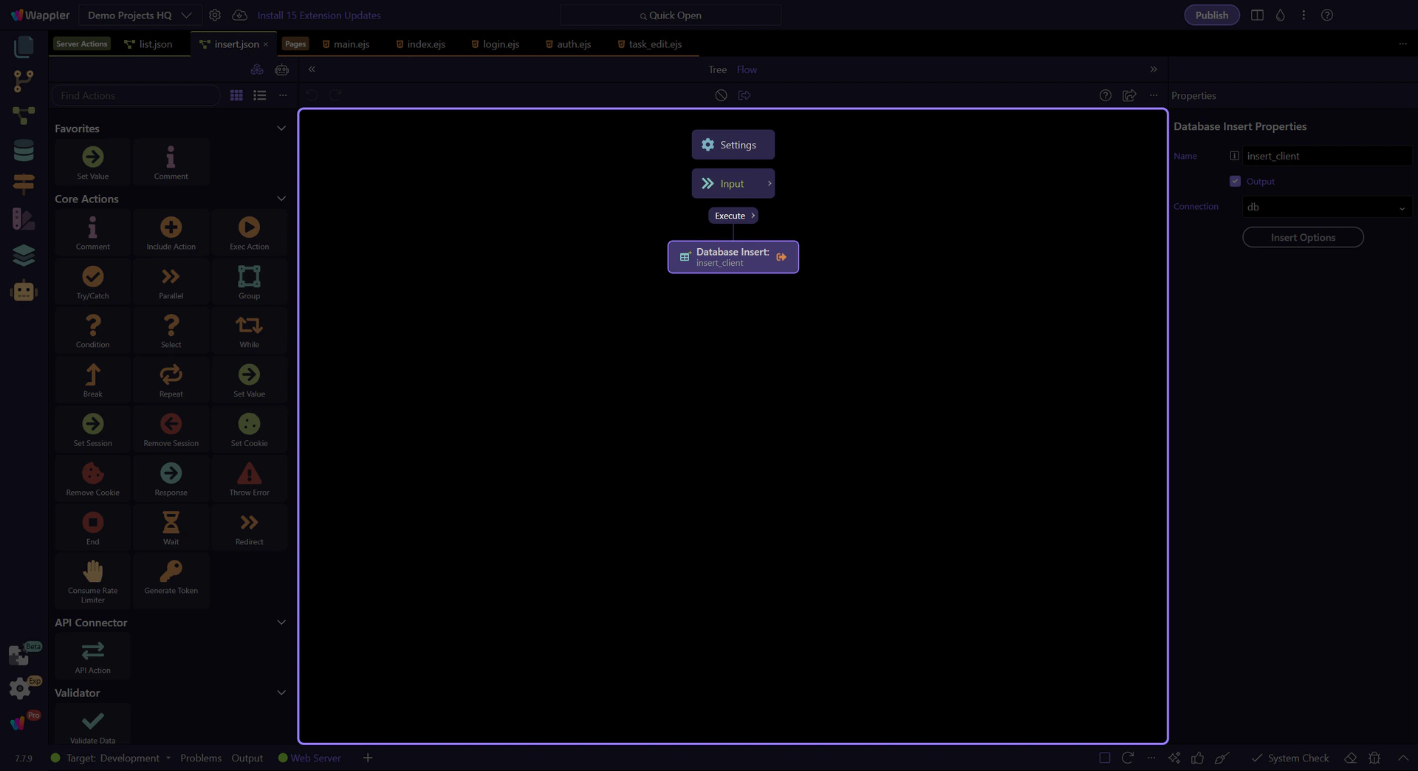Choose the Throw Error action
1418x771 pixels.
pos(249,474)
